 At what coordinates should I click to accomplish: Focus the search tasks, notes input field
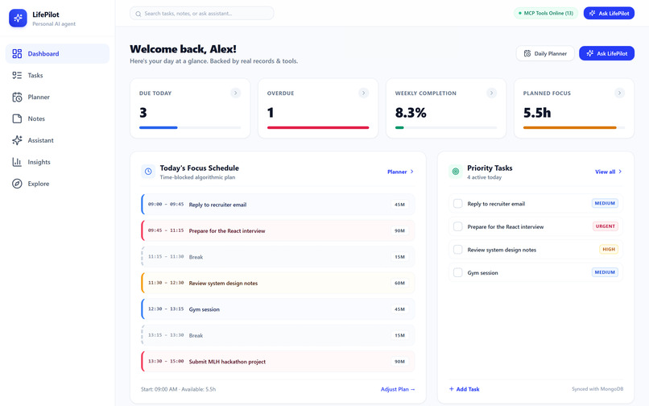202,13
